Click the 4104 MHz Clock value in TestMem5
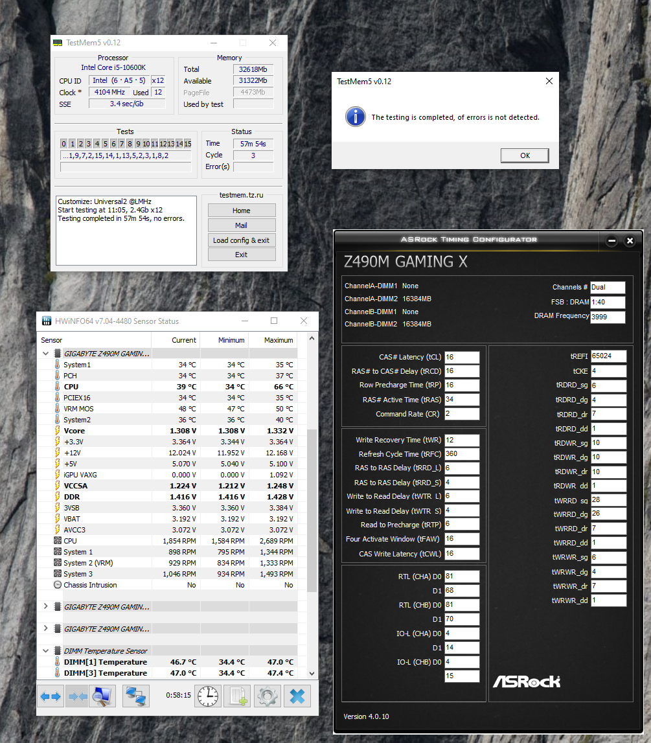Image resolution: width=651 pixels, height=743 pixels. pyautogui.click(x=109, y=92)
